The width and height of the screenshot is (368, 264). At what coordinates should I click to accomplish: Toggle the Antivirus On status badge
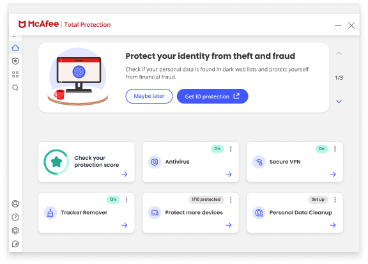(217, 149)
